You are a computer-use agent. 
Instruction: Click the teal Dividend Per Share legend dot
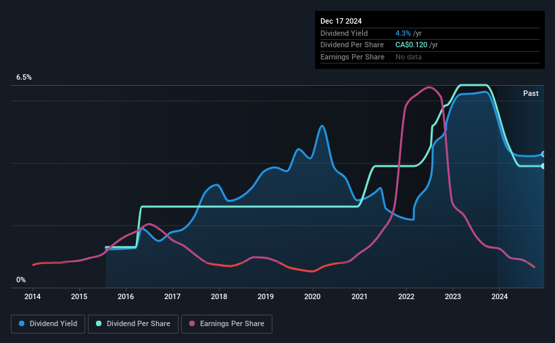pos(99,323)
